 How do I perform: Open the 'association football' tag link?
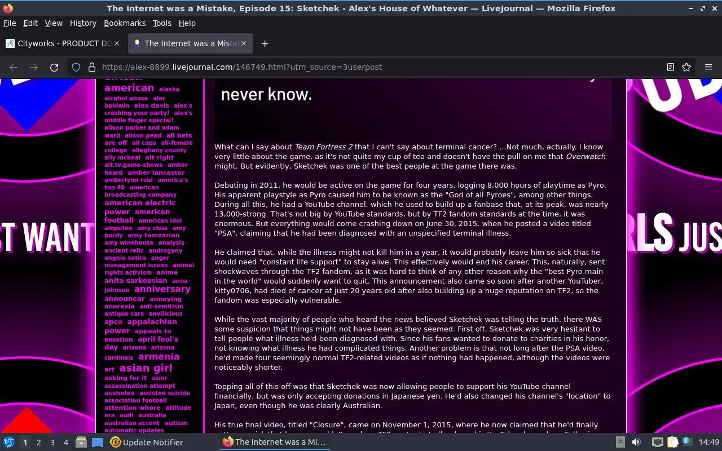point(135,401)
